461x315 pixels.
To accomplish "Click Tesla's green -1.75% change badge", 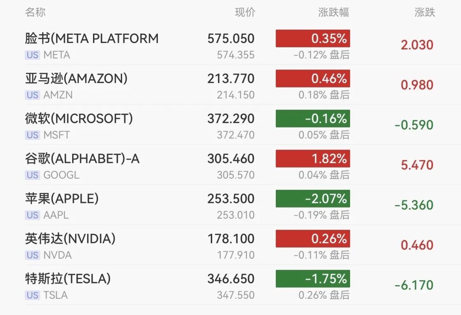I will pos(313,279).
